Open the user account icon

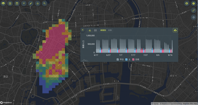tap(187, 4)
